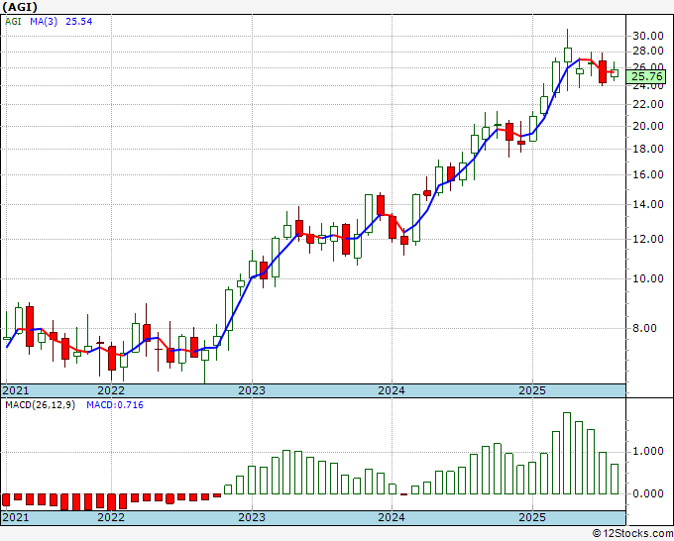
Task: Click the 30.00 price axis label
Action: (647, 36)
